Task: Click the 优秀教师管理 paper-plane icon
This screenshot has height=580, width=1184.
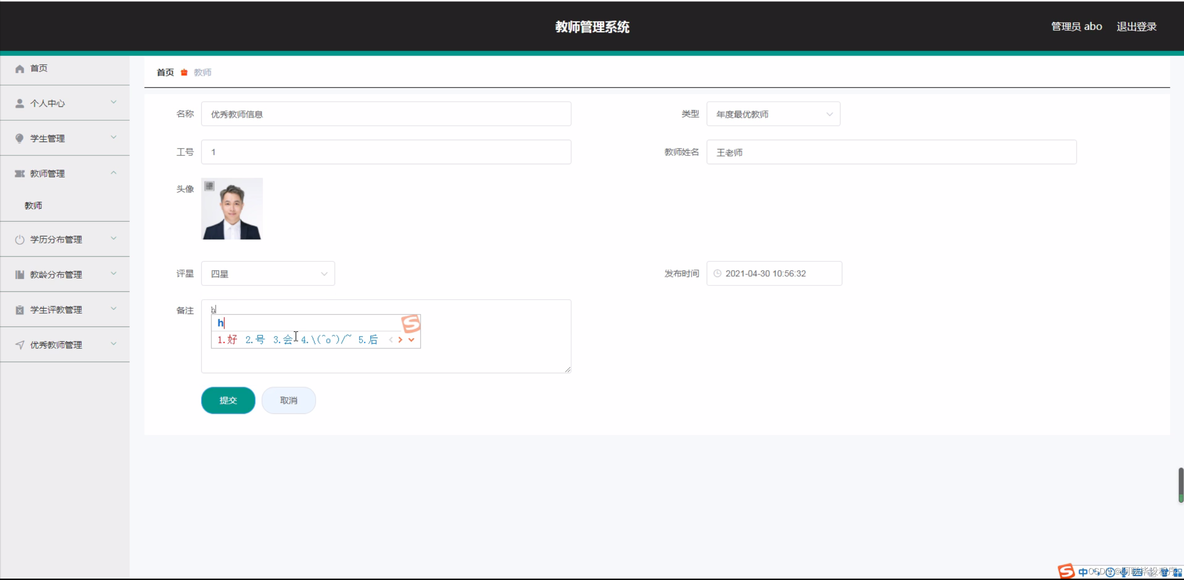Action: point(19,345)
